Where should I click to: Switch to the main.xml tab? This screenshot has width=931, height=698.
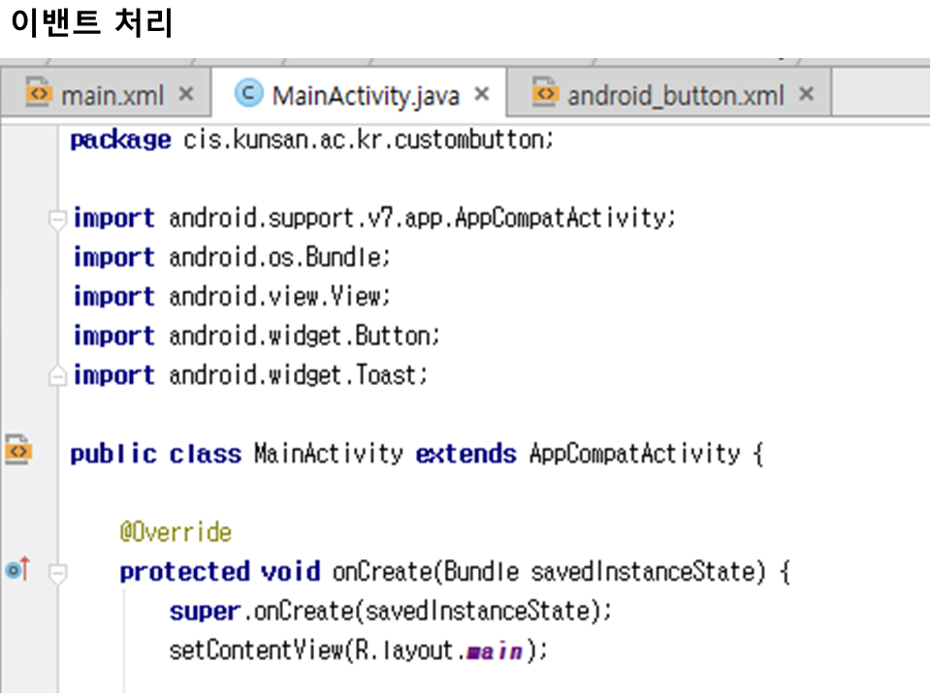coord(112,95)
